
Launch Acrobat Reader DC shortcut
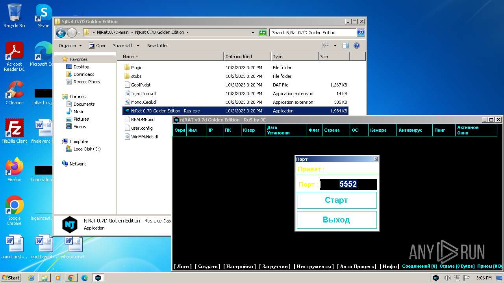14,57
